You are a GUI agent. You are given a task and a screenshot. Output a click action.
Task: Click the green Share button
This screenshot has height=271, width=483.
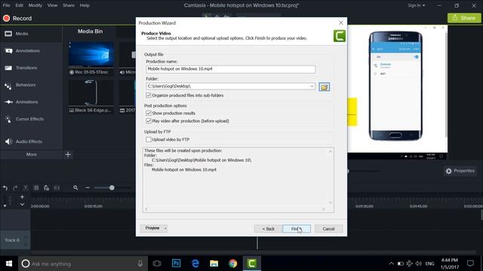tap(464, 18)
